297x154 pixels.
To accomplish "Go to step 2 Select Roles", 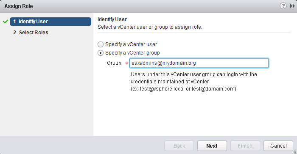I will 31,33.
